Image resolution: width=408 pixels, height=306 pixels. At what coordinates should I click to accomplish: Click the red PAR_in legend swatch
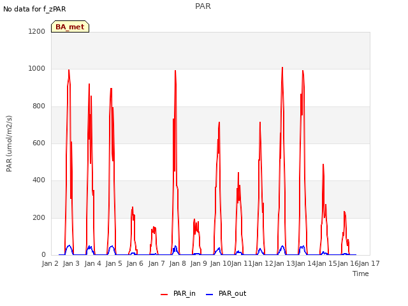click(164, 295)
